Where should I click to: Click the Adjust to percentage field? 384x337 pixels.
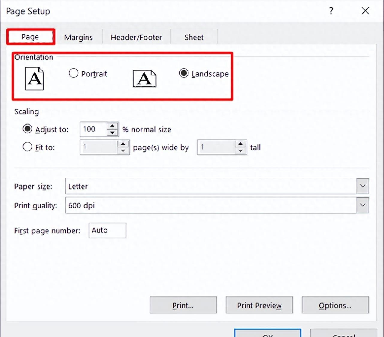(x=93, y=129)
